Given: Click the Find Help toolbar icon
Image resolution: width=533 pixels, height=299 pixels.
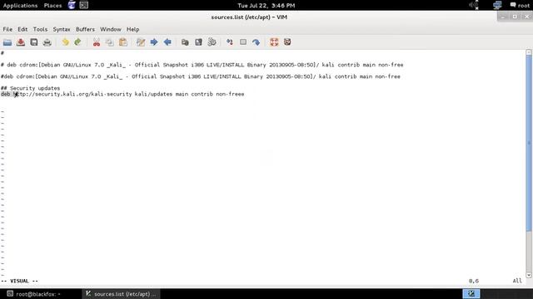Looking at the screenshot, I should [287, 42].
